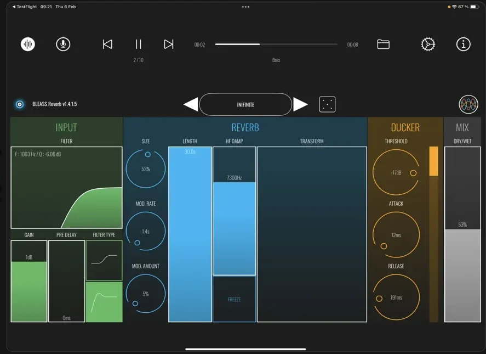Tap the three-dot multitasking menu
Screen dimensions: 486x354
[x=245, y=7]
